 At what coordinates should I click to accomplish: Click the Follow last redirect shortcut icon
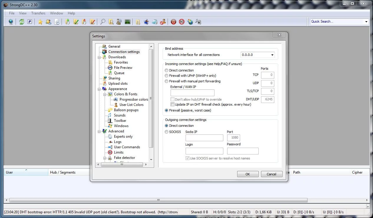(30, 22)
